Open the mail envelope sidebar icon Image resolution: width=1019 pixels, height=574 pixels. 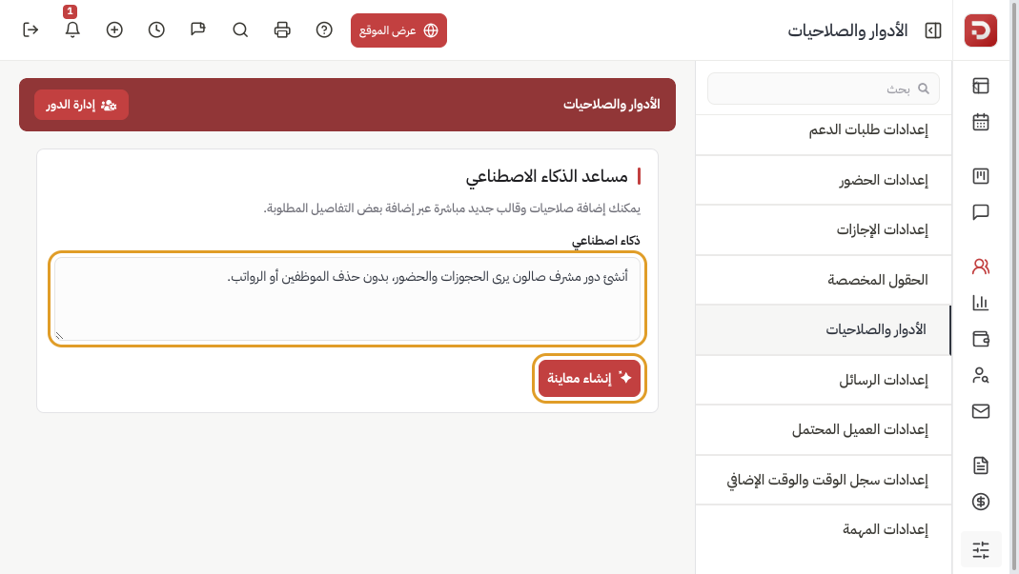pos(980,411)
